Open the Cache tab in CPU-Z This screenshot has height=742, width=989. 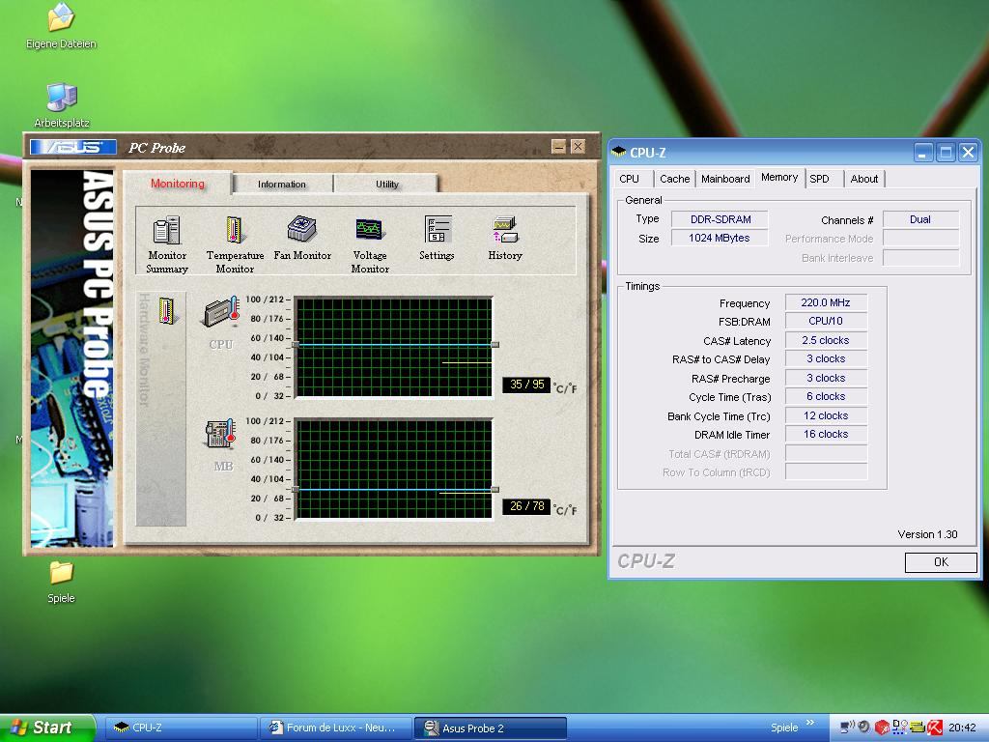coord(674,179)
